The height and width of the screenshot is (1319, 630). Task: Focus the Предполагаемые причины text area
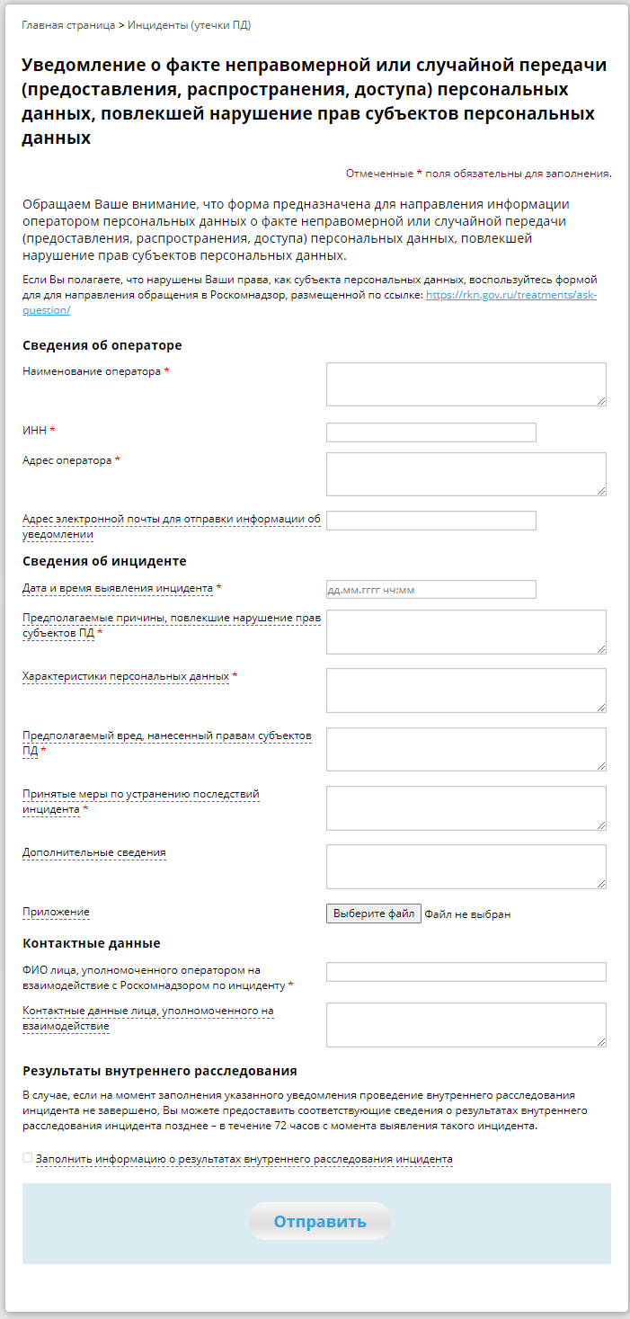(466, 631)
